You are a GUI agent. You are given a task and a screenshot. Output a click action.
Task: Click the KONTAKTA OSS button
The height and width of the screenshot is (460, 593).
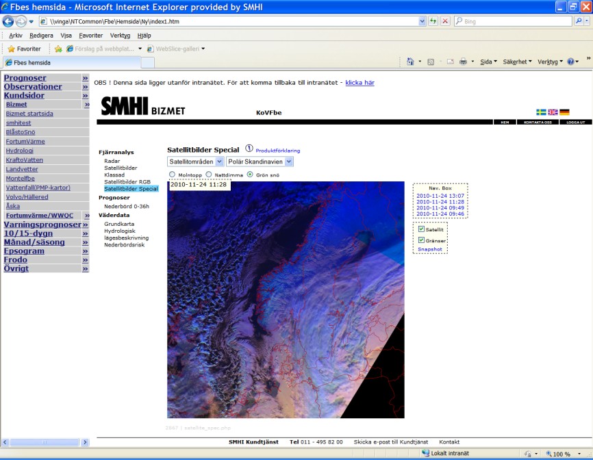[x=538, y=122]
